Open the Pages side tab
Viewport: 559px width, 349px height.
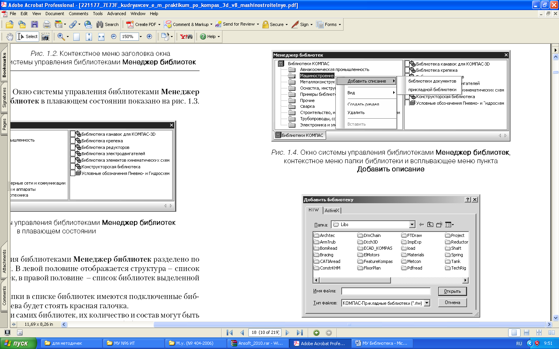[4, 124]
